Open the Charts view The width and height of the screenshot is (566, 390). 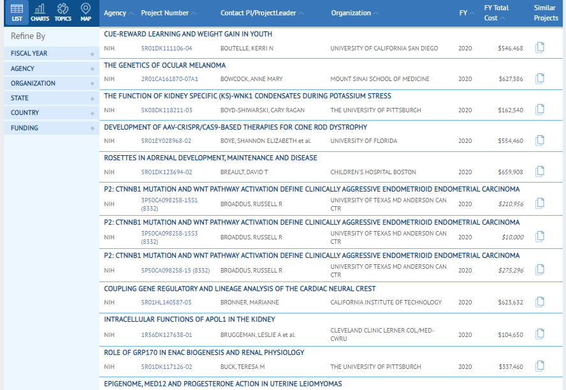pyautogui.click(x=40, y=13)
